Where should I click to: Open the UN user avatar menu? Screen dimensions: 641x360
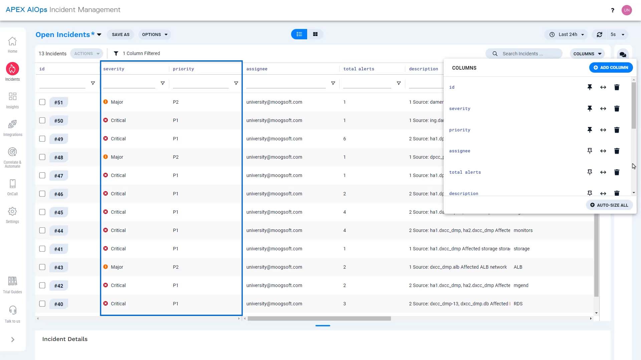pos(627,10)
